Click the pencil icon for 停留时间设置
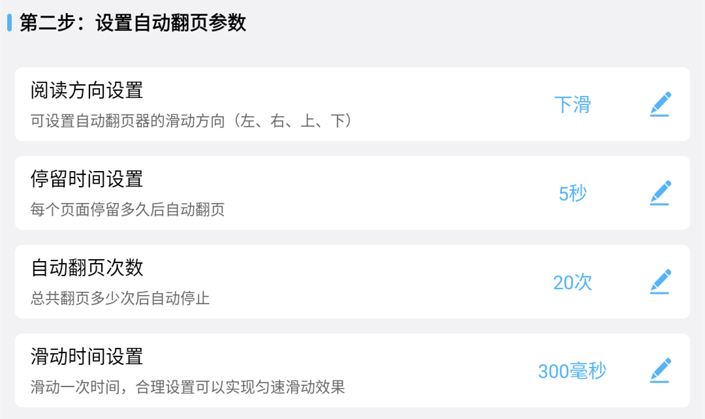 coord(661,193)
